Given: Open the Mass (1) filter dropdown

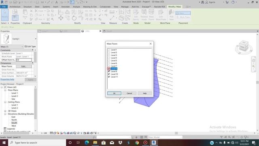Looking at the screenshot, I should [x=22, y=47].
